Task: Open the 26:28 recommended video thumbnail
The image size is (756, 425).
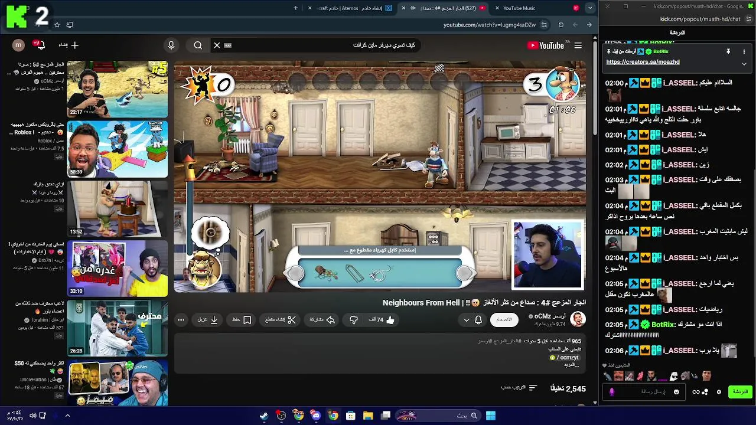Action: click(x=117, y=328)
